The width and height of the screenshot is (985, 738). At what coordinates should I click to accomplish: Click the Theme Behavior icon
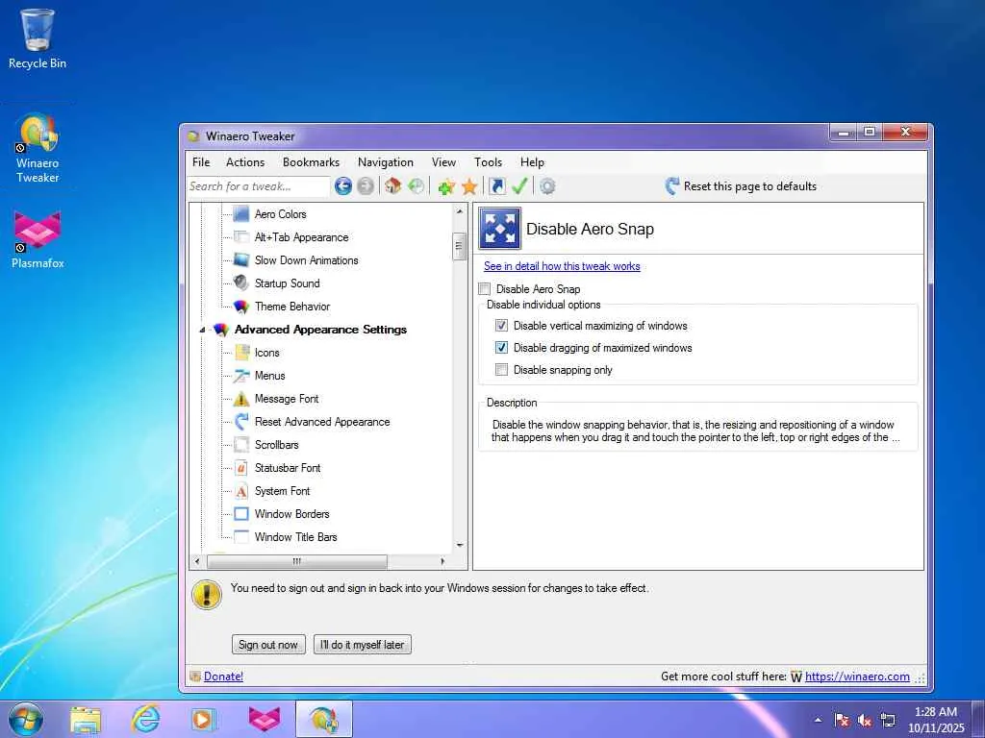point(241,307)
